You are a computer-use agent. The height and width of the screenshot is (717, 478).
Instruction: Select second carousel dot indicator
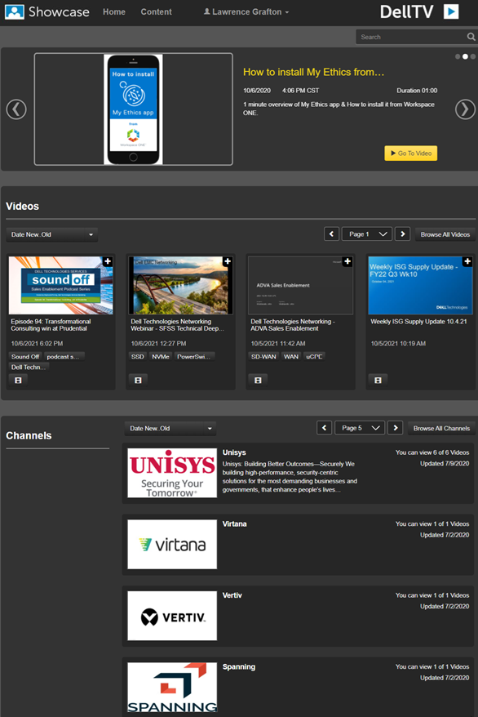point(465,56)
